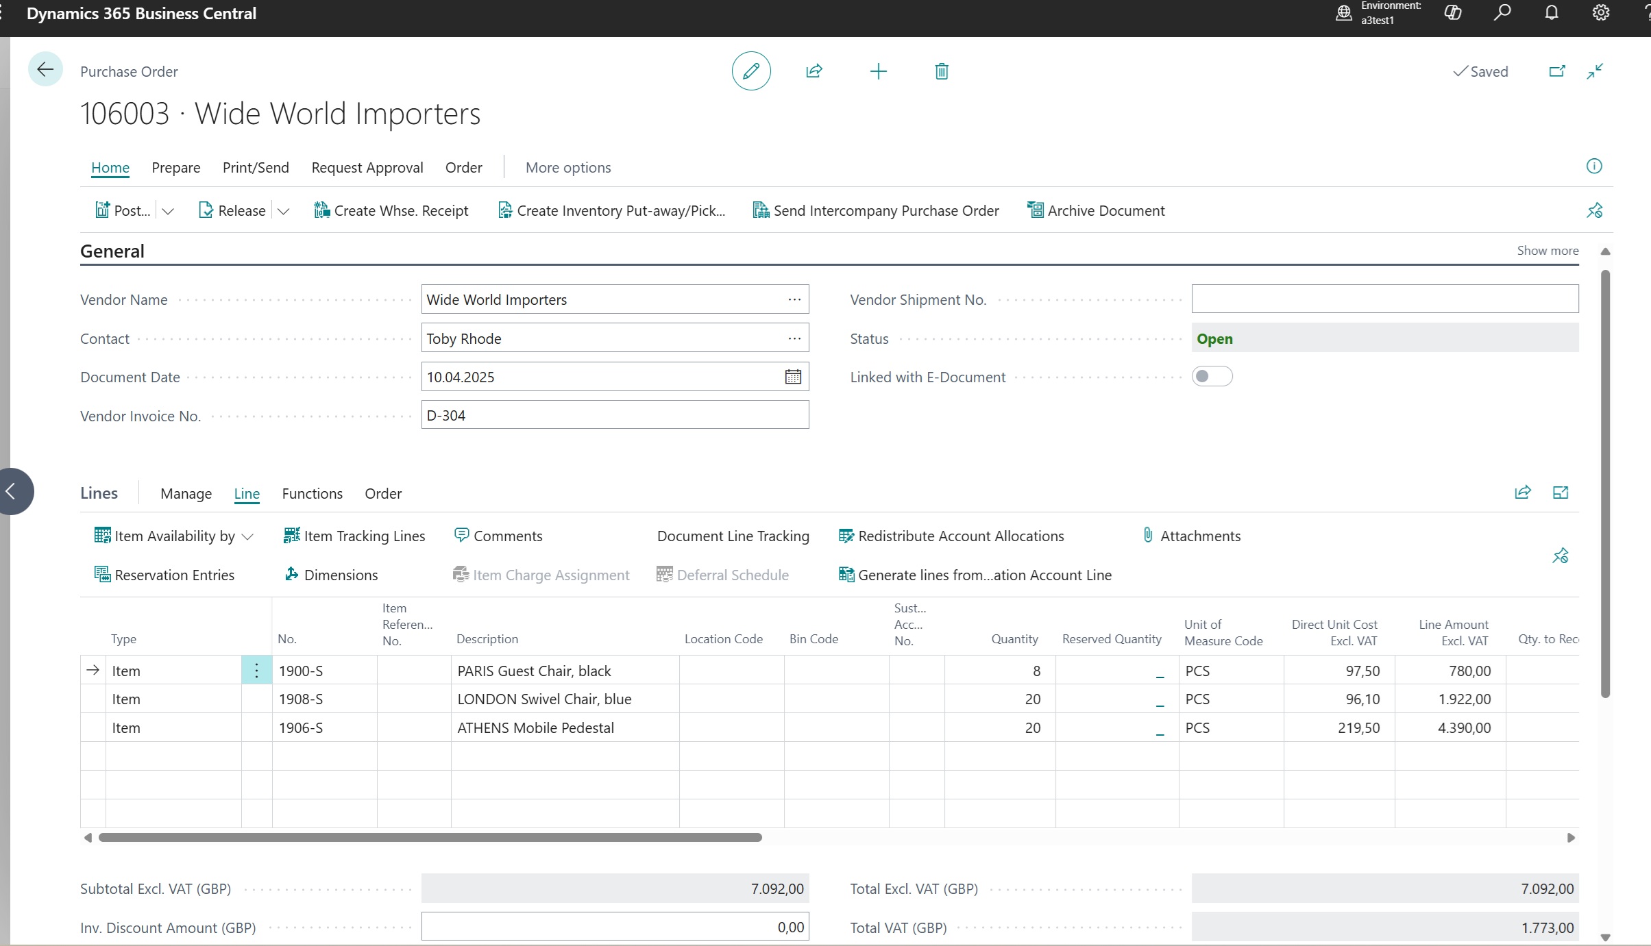The image size is (1651, 946).
Task: Toggle Linked with E-Document switch
Action: click(1212, 377)
